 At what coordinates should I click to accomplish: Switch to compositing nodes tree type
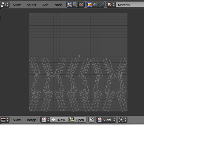tap(75, 5)
